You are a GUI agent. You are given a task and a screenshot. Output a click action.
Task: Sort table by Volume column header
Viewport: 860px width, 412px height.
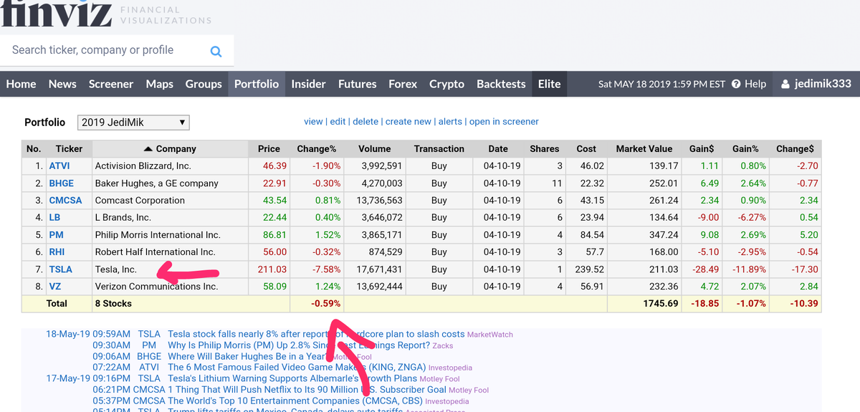click(375, 149)
